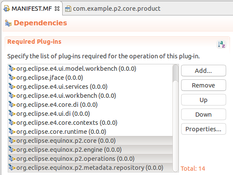233x175 pixels.
Task: Click the Down button
Action: pyautogui.click(x=203, y=115)
